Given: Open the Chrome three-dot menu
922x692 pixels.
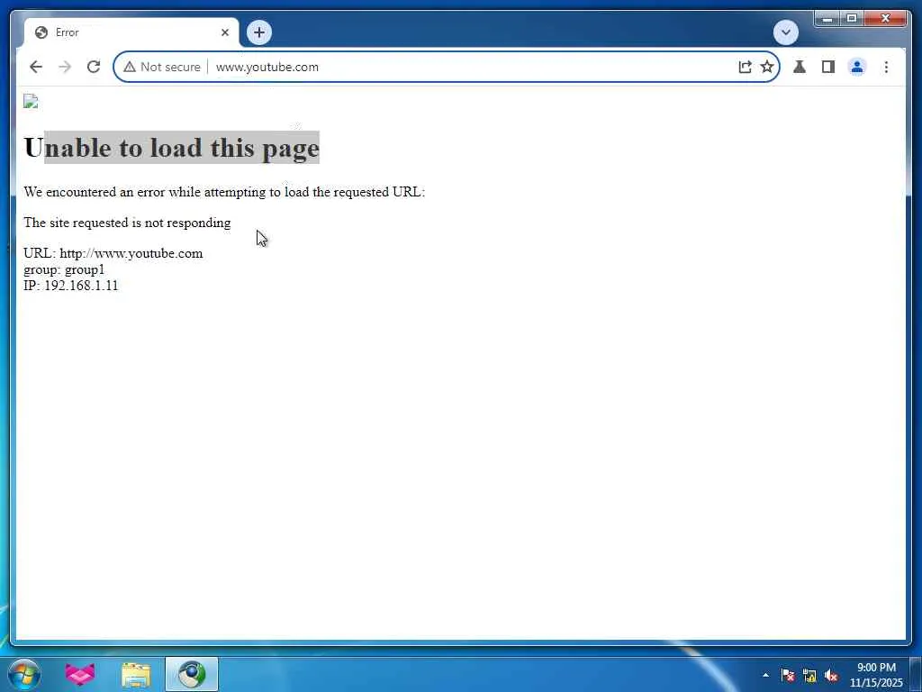Looking at the screenshot, I should (x=886, y=67).
